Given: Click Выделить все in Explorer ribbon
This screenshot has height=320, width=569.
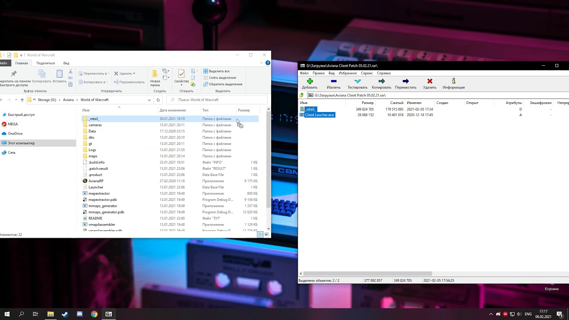Looking at the screenshot, I should 216,71.
